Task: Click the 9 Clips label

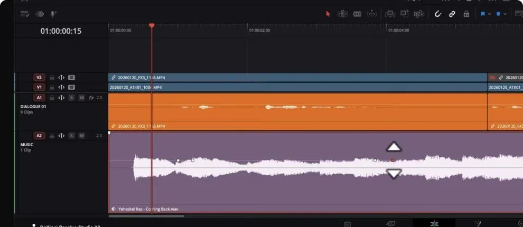Action: [26, 112]
